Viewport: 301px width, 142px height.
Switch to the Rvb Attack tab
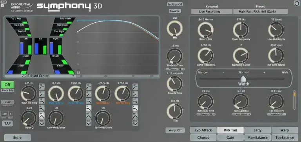coord(203,130)
